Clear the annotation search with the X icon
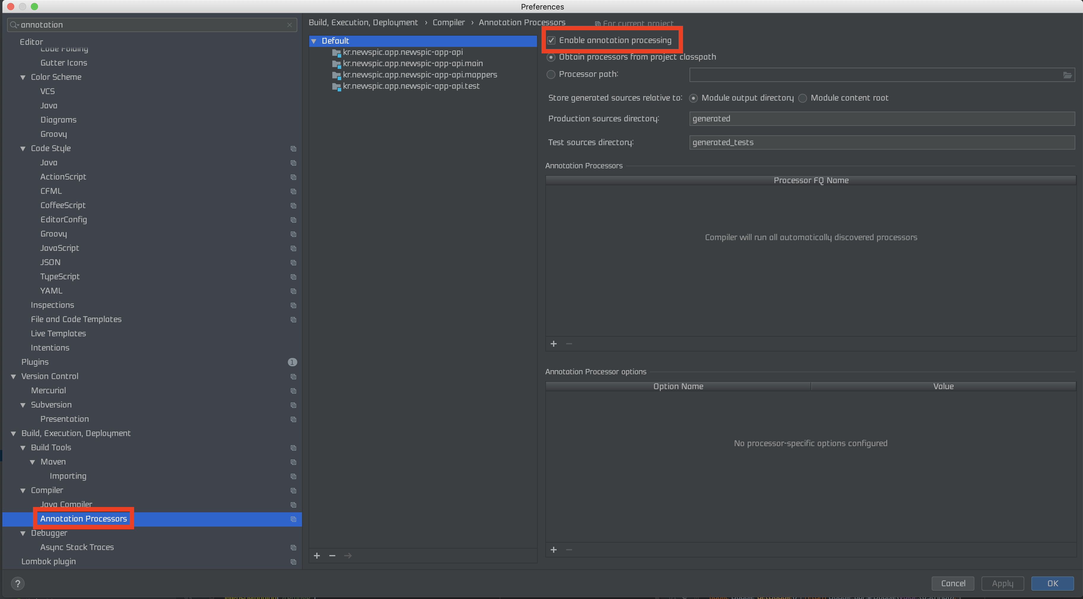The image size is (1083, 599). [x=289, y=25]
